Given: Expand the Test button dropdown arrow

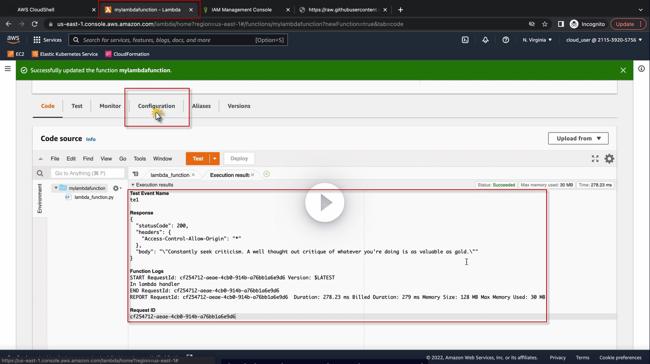Looking at the screenshot, I should (215, 159).
